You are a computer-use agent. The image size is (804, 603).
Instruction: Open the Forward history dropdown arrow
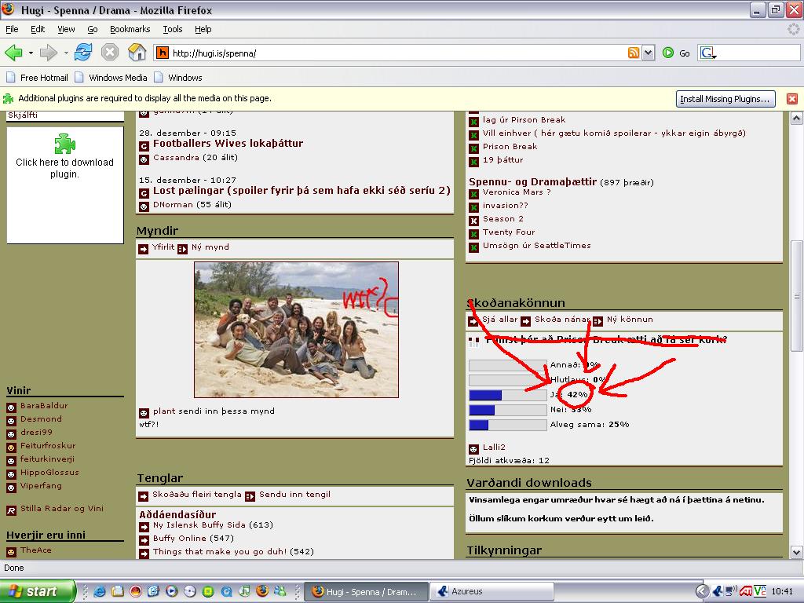[66, 53]
